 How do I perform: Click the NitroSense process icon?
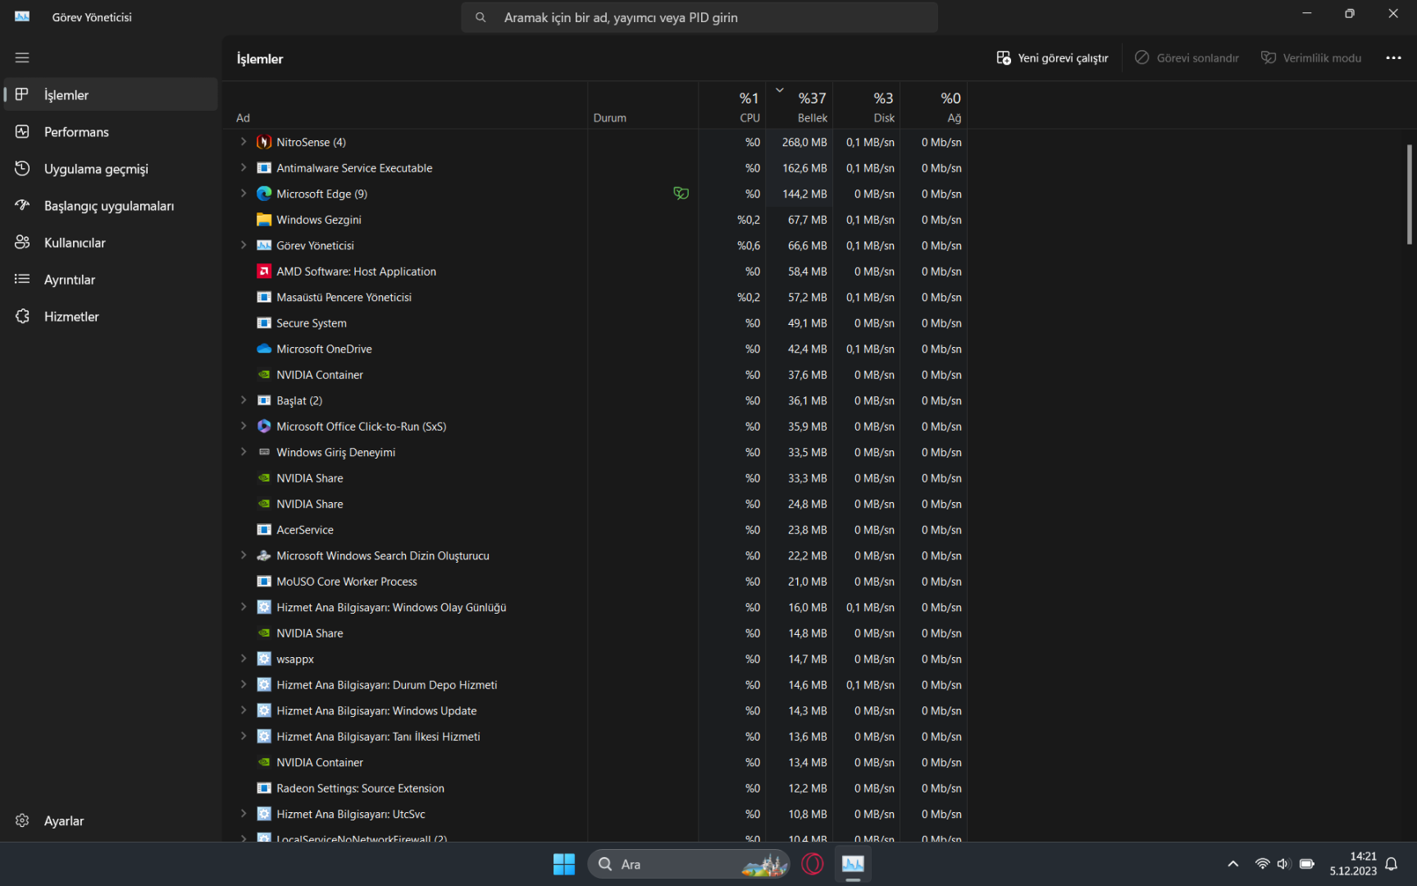point(264,142)
